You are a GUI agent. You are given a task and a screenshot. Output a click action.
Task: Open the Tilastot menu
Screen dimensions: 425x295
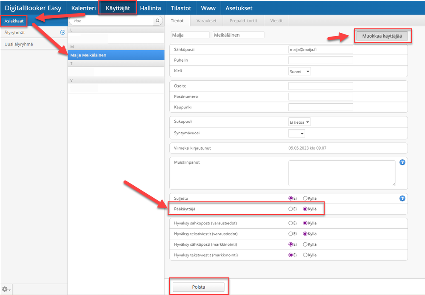181,8
